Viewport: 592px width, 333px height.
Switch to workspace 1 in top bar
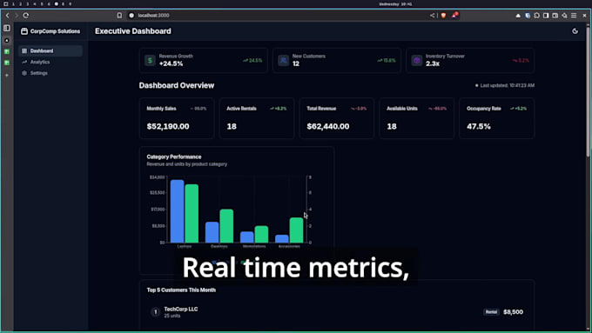tap(13, 3)
